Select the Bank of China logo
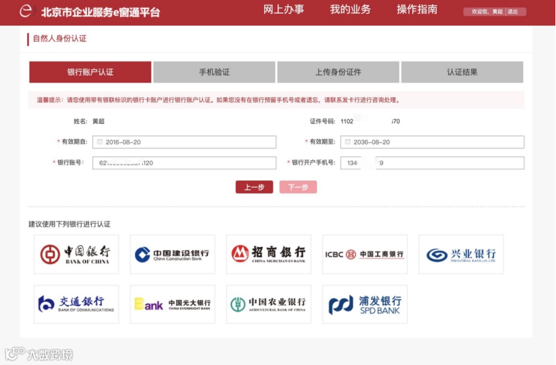Image resolution: width=556 pixels, height=365 pixels. [x=76, y=254]
